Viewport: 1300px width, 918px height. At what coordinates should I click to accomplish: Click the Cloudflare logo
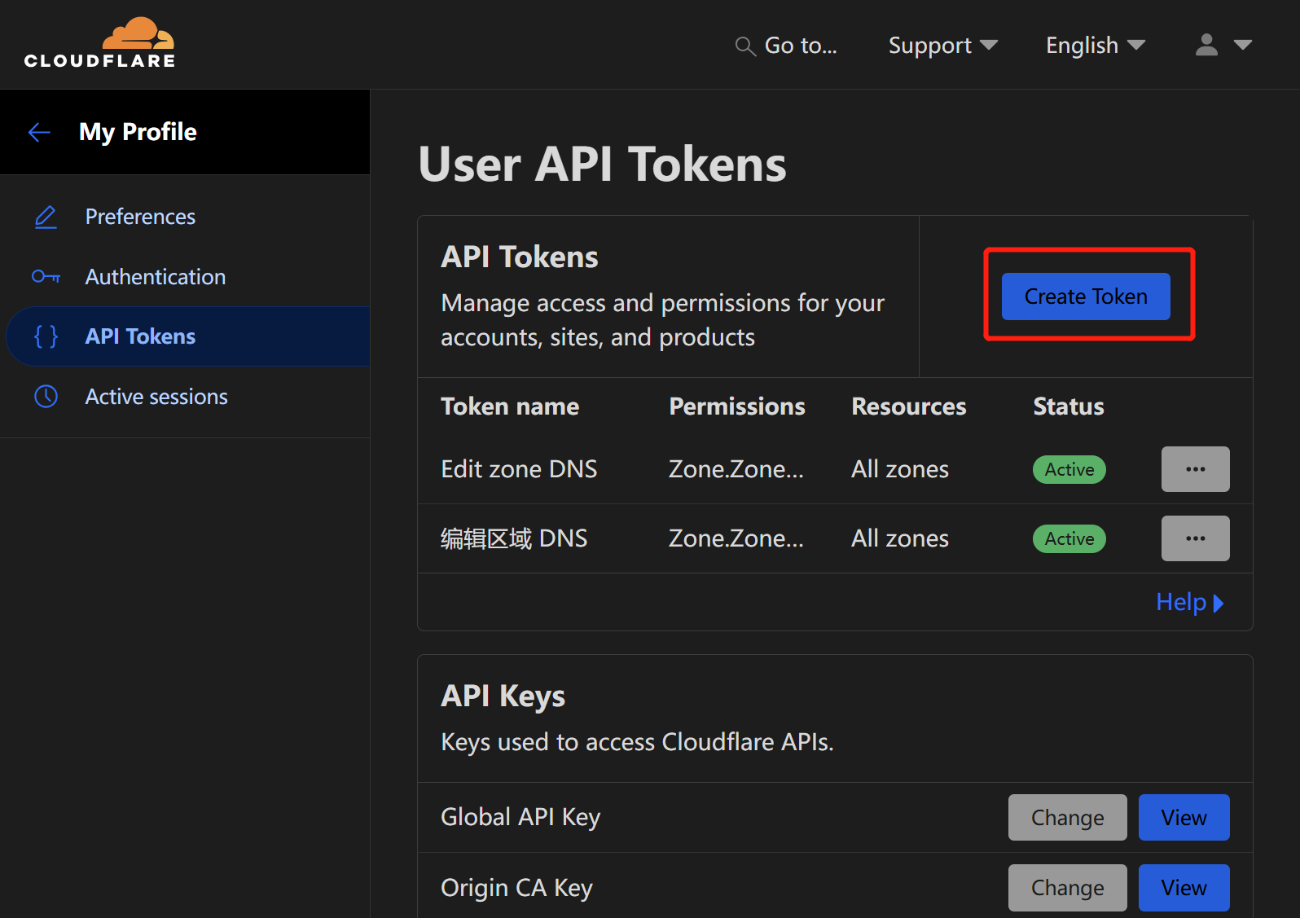pos(99,42)
